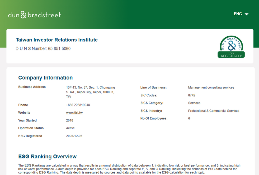Viewport: 259px width, 175px height.
Task: Click the D-U-N-S Number 65-851-5060
Action: coord(43,48)
